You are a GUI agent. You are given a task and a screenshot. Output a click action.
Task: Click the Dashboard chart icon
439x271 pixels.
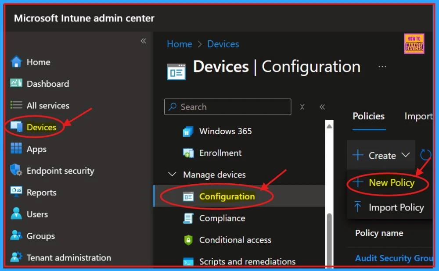tap(16, 83)
